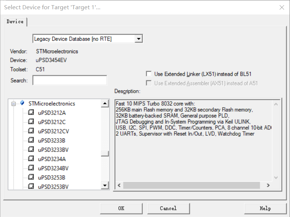
Task: Click the chip icon beside uPSD3233B
Action: click(x=31, y=140)
